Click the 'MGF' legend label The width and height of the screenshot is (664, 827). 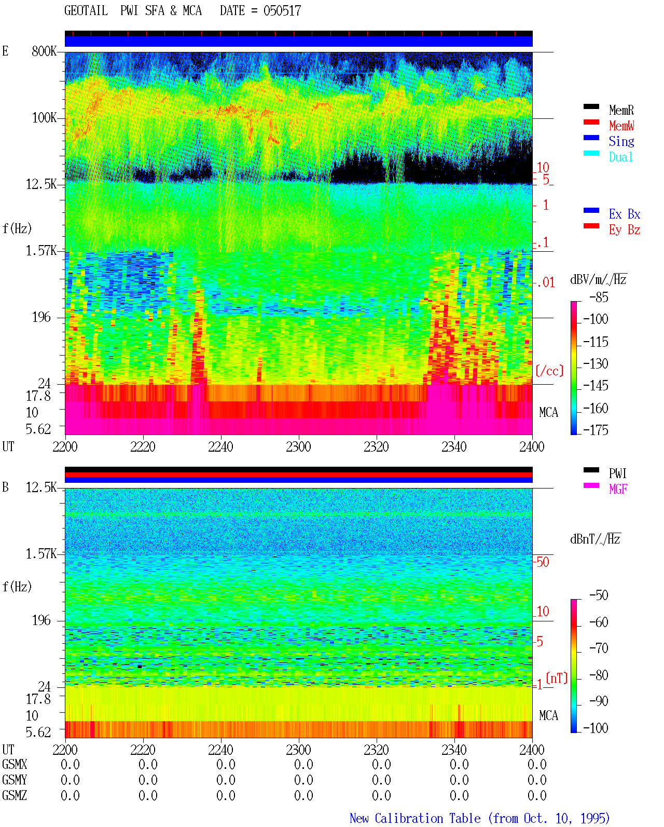[x=618, y=489]
